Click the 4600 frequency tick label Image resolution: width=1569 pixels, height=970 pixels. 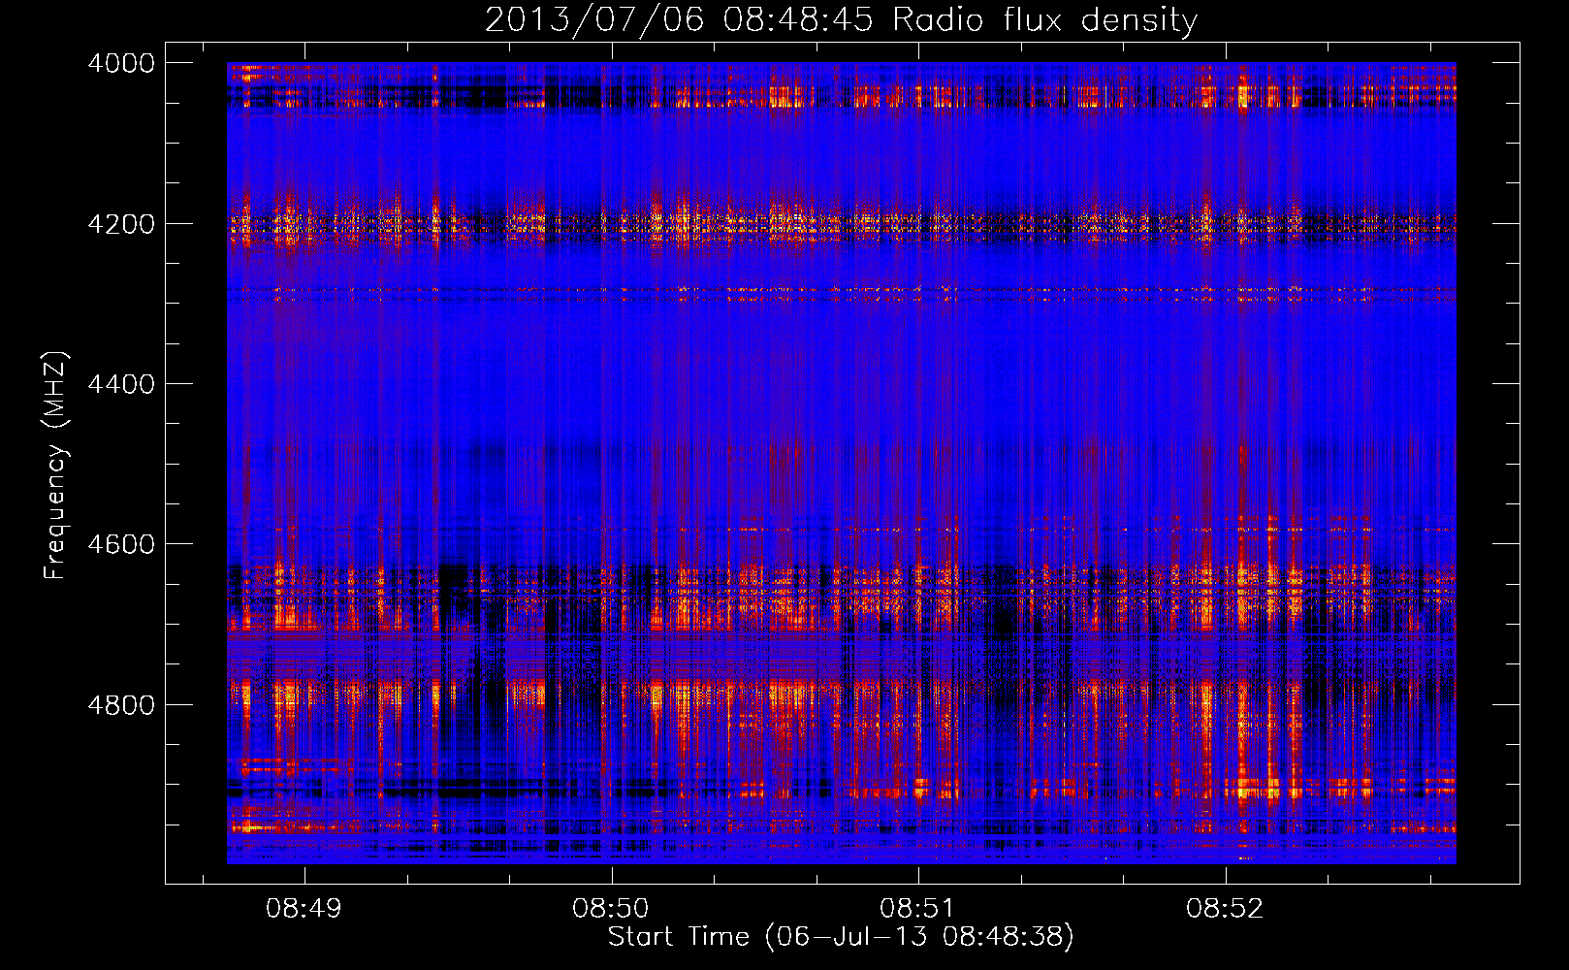121,544
